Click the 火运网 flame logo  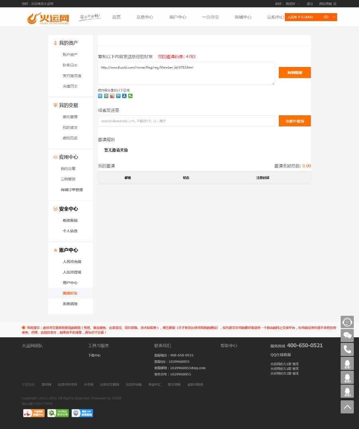tap(48, 18)
